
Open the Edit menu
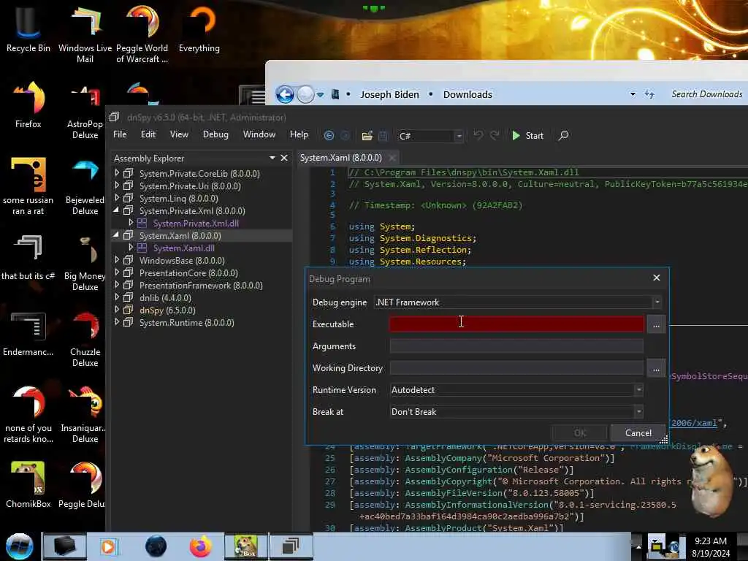(148, 134)
